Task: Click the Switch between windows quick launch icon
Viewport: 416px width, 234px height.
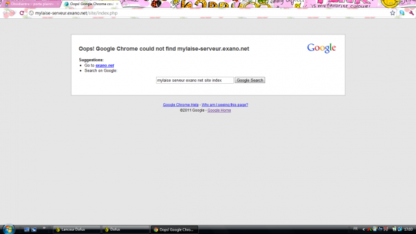Action: coord(34,229)
